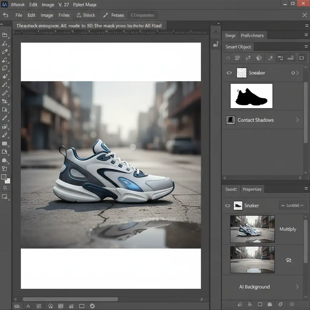Image resolution: width=310 pixels, height=310 pixels.
Task: Click the brush icon next to Petses
Action: [x=105, y=15]
